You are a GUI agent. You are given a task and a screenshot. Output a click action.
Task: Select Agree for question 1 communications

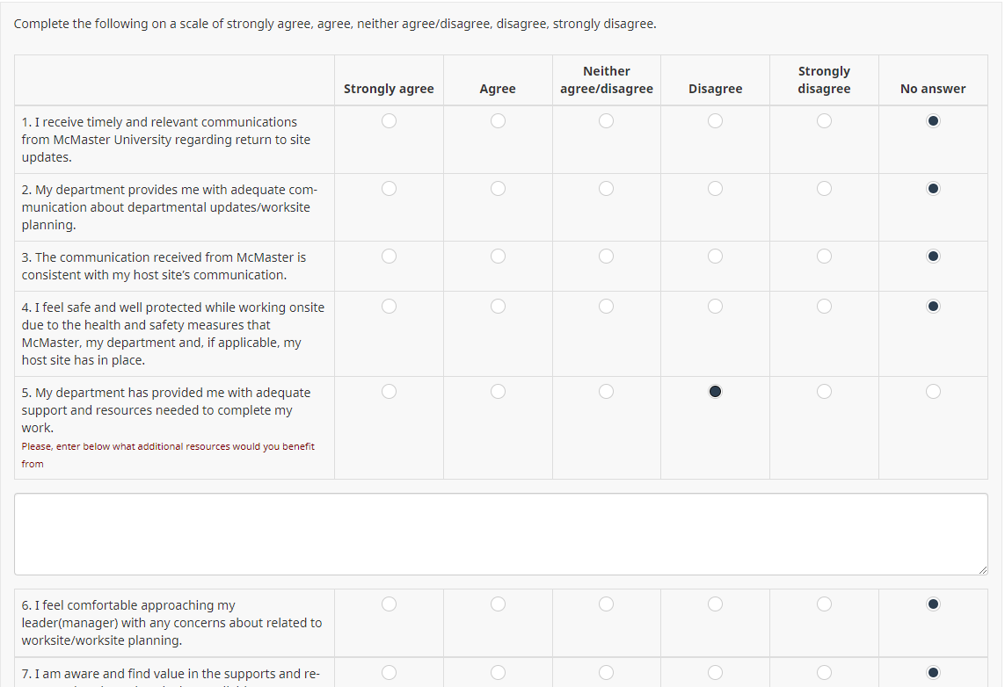498,121
